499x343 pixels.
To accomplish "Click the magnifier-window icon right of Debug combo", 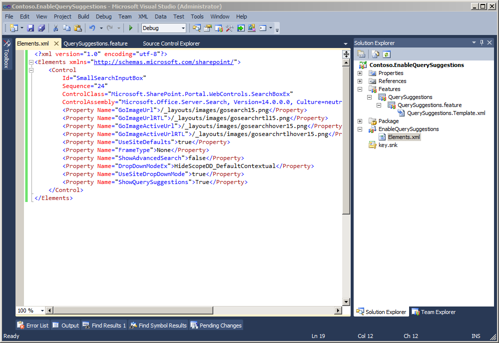I will tap(197, 28).
